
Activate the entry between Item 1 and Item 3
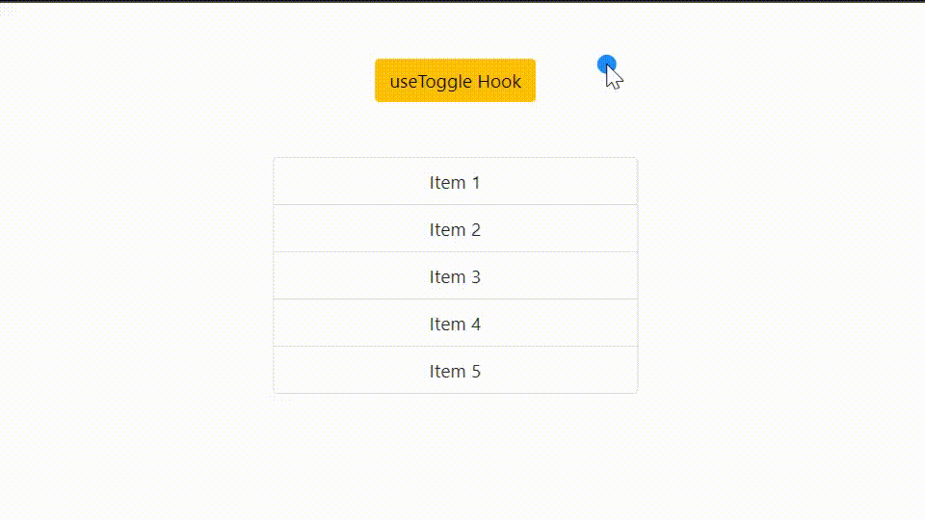(x=455, y=229)
